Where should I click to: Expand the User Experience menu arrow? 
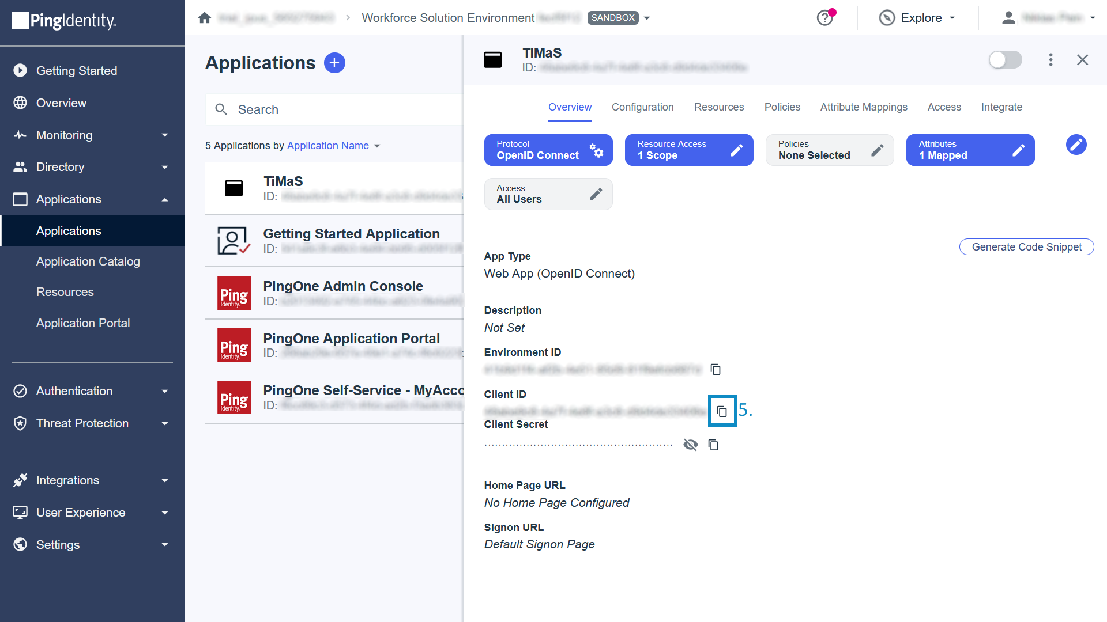pyautogui.click(x=165, y=513)
